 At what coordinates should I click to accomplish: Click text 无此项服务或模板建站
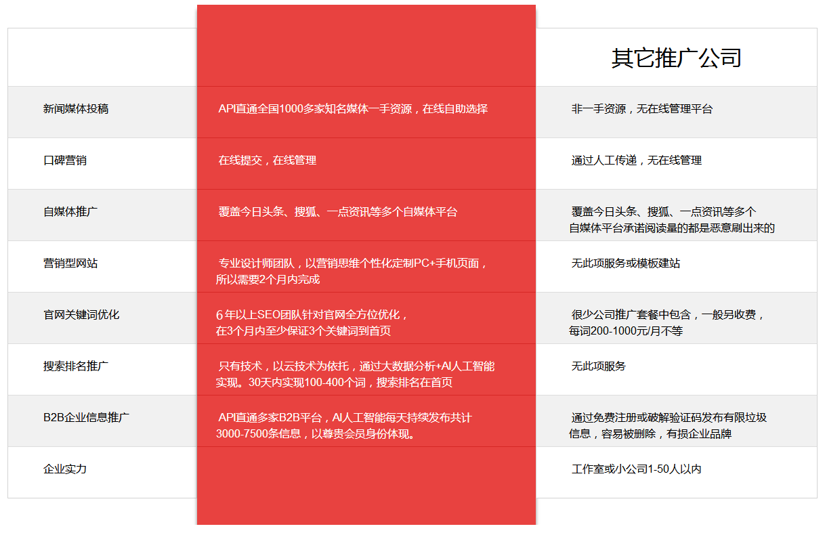coord(626,263)
